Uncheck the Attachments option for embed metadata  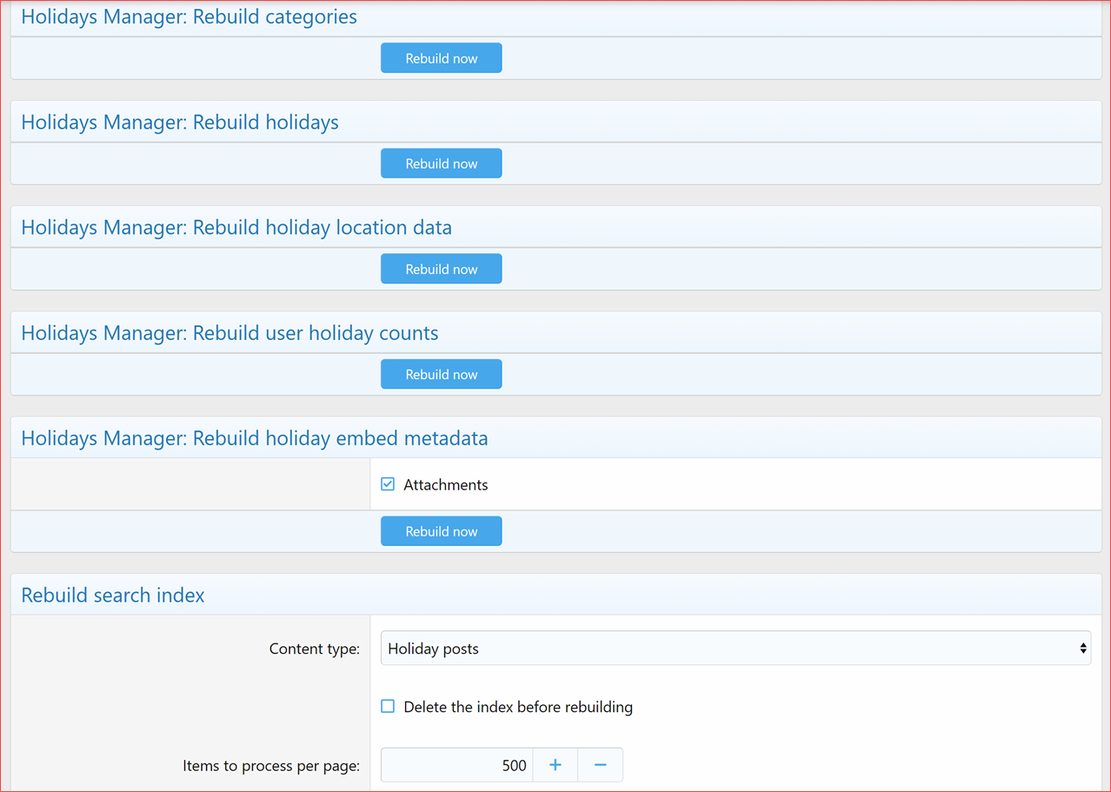click(x=387, y=484)
